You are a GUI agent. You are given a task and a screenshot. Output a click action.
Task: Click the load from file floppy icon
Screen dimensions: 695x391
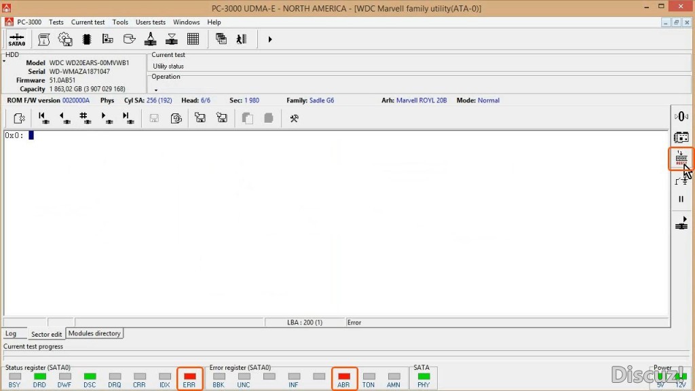(200, 118)
